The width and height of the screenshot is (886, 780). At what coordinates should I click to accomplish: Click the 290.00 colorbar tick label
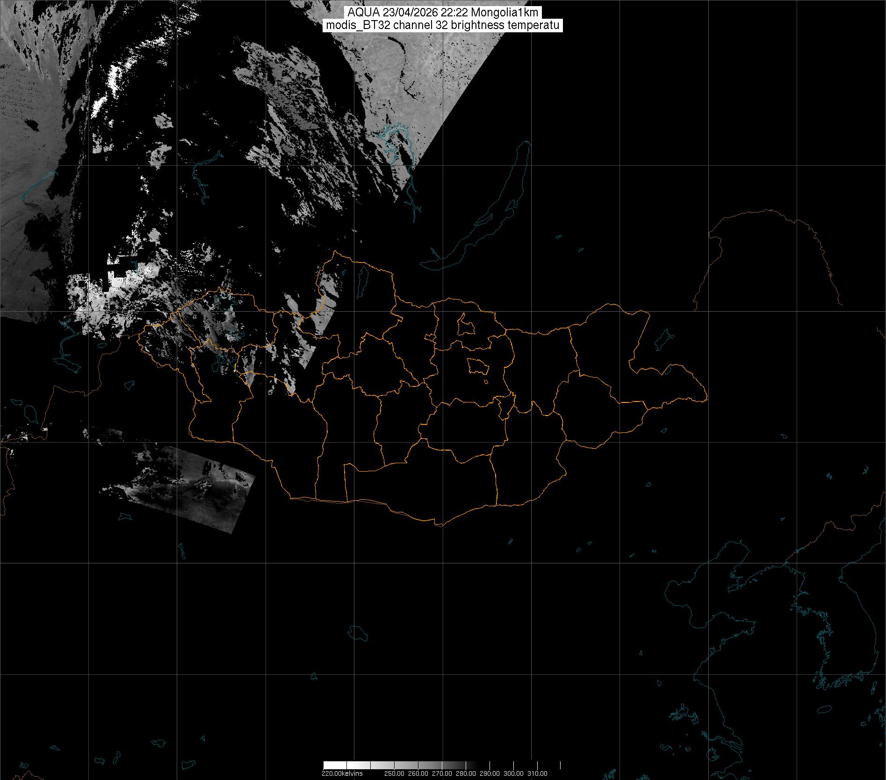click(x=490, y=773)
